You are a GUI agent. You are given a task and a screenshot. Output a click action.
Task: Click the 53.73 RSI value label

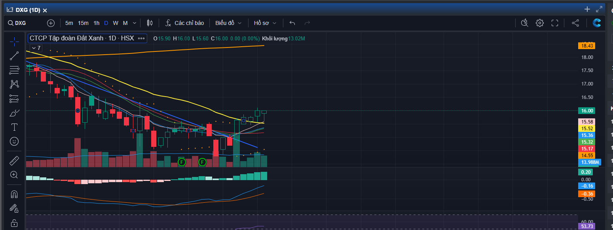click(586, 226)
